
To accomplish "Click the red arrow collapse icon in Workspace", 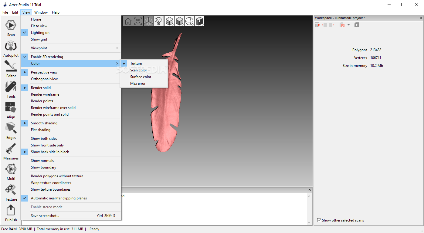I will 317,25.
